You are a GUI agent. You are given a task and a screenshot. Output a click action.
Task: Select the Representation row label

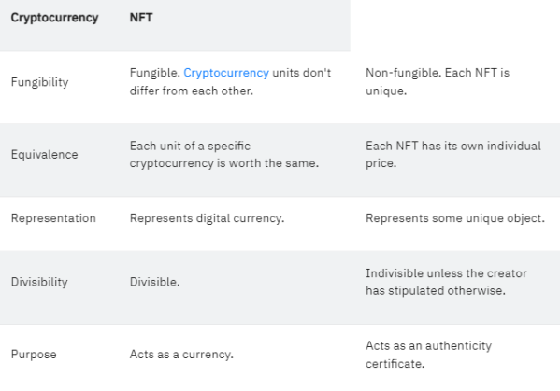53,218
